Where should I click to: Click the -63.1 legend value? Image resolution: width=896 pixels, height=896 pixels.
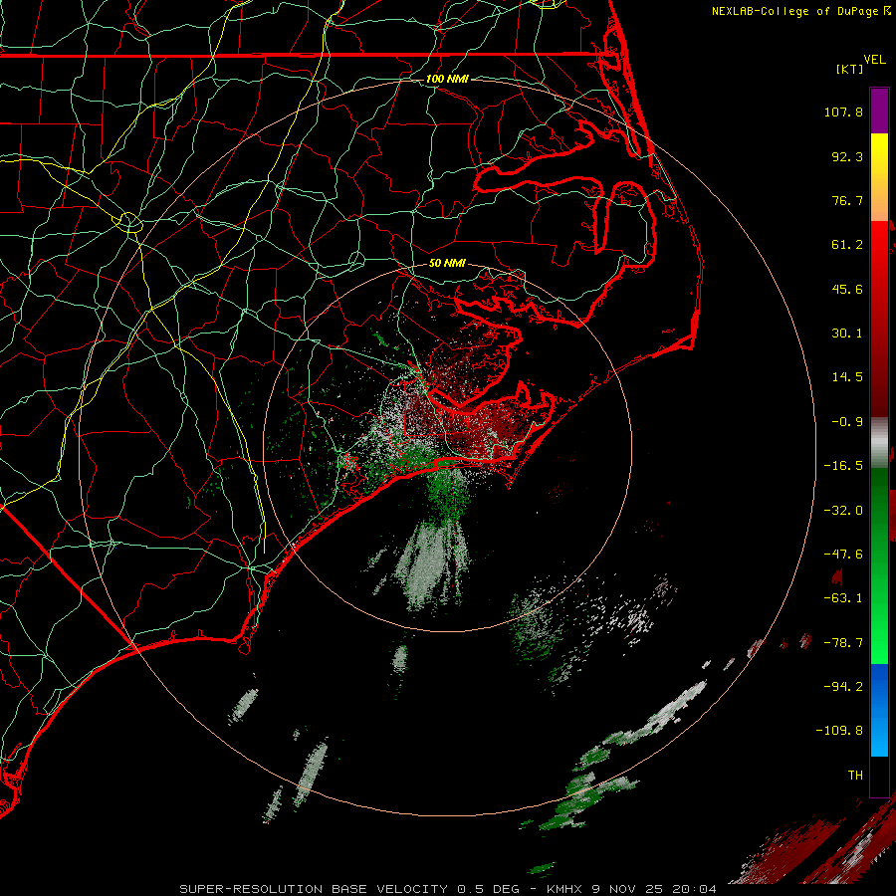(x=843, y=598)
